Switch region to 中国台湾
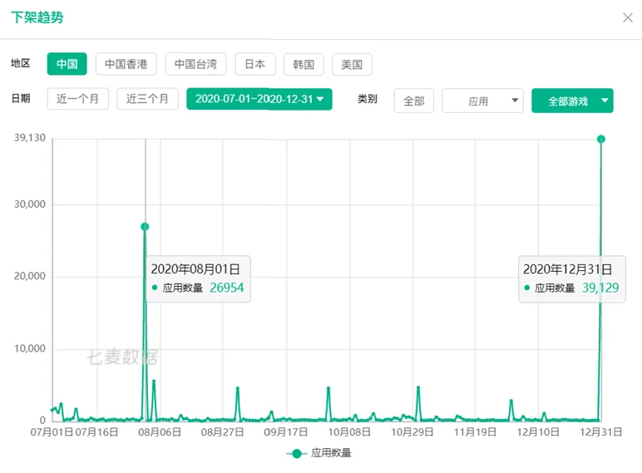 point(195,64)
